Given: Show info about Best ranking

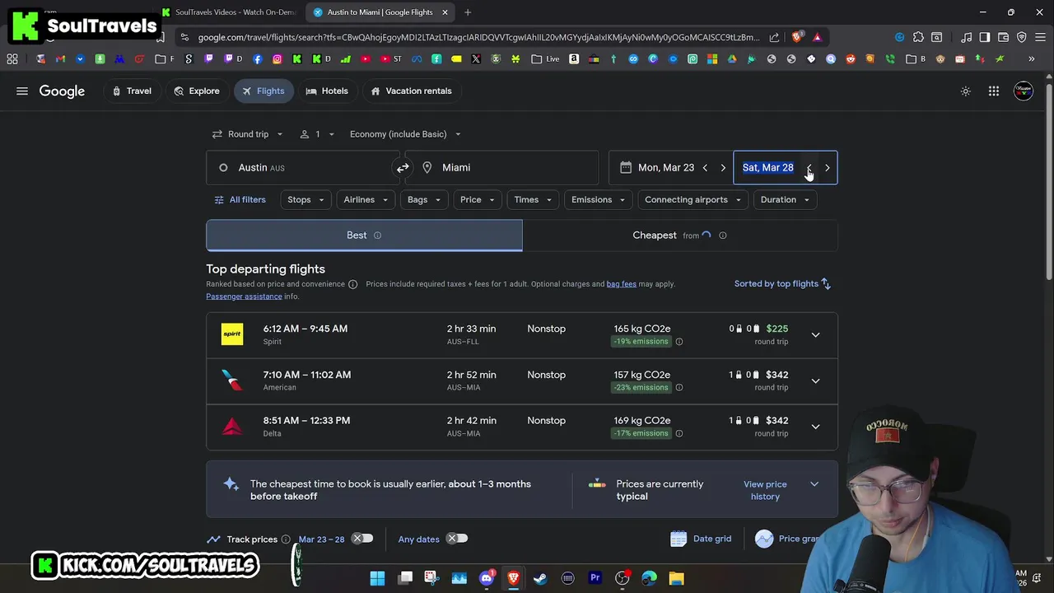Looking at the screenshot, I should tap(377, 236).
